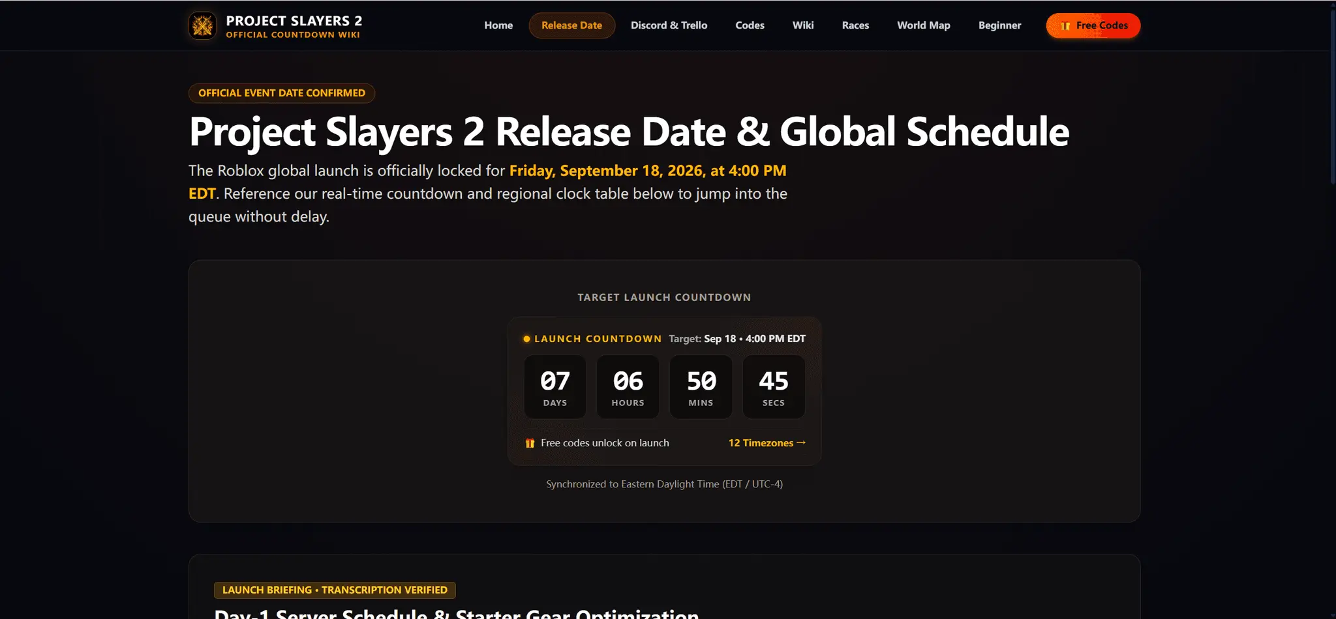The height and width of the screenshot is (619, 1336).
Task: Click the Project Slayers 2 logo icon
Action: [x=202, y=26]
